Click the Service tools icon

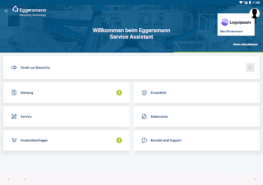coord(14,117)
